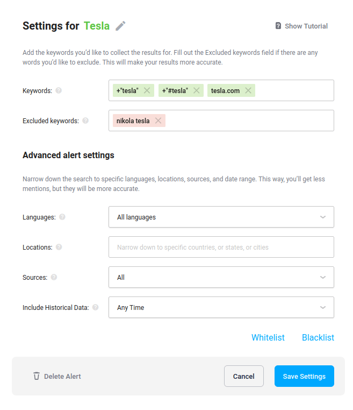Remove the nikola tesla excluded keyword
The image size is (353, 410).
coord(158,121)
